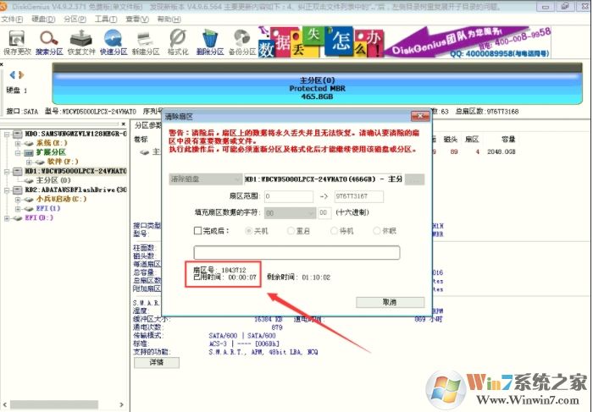593x412 pixels.
Task: Click the sector clearing progress bar
Action: click(x=296, y=252)
